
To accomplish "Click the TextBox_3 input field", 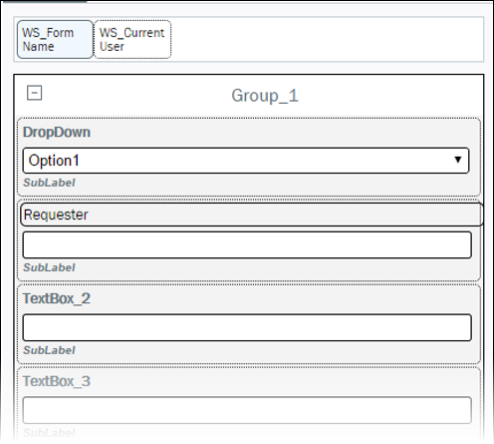I will pos(247,410).
